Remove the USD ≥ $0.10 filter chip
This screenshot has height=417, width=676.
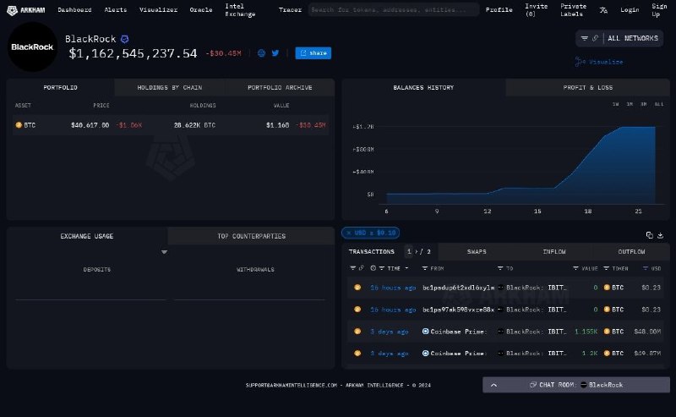(349, 233)
